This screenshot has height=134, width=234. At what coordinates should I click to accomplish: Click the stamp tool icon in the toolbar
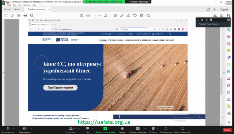click(135, 15)
